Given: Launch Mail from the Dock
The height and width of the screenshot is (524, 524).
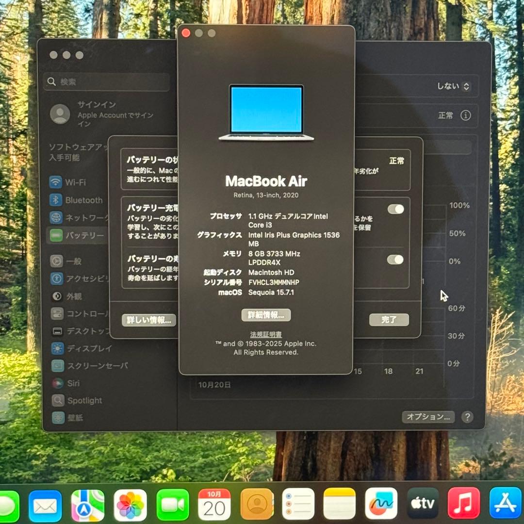Looking at the screenshot, I should [45, 506].
